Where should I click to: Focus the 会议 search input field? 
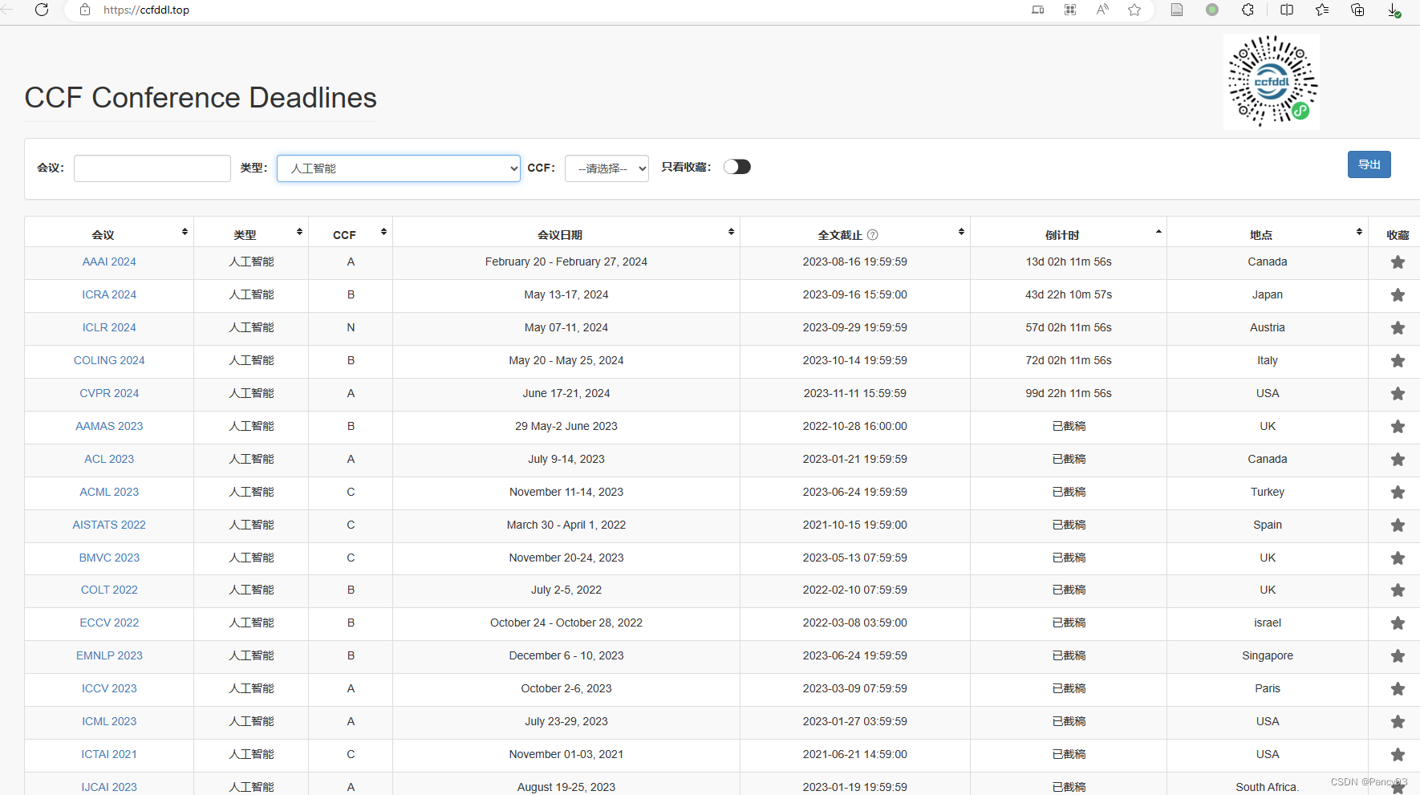point(152,168)
